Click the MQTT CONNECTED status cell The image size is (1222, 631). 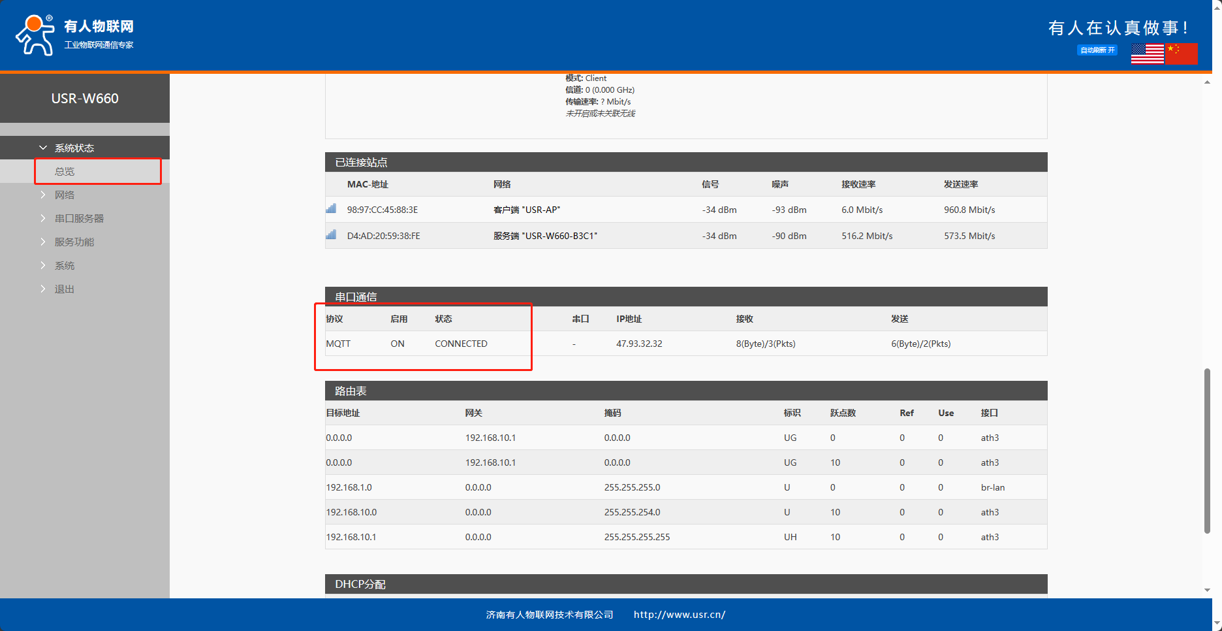point(461,344)
